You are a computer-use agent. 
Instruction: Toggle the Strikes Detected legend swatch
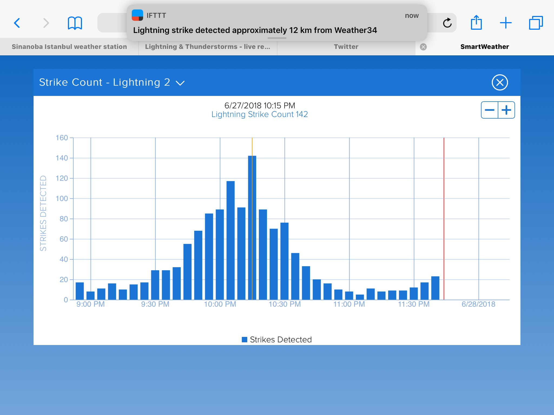coord(245,340)
